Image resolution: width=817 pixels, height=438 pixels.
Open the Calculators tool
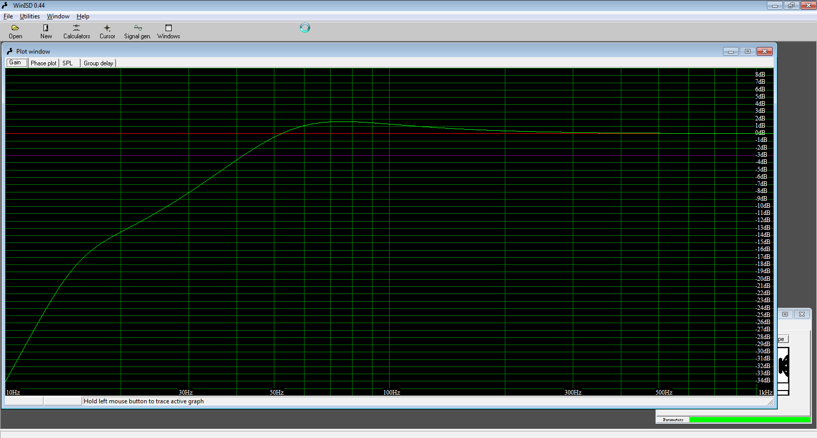point(77,32)
